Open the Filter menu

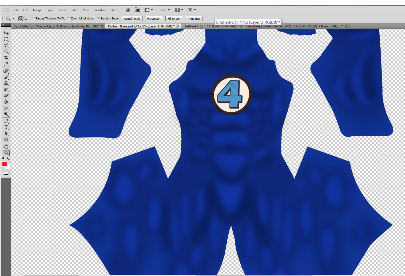pyautogui.click(x=75, y=10)
